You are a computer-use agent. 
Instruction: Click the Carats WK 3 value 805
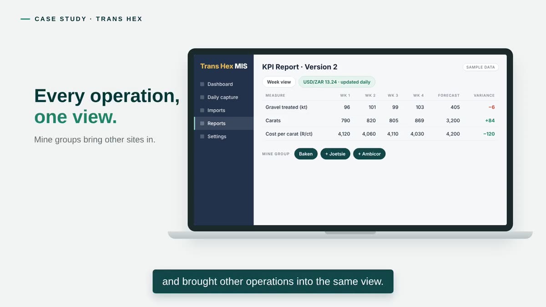click(394, 121)
